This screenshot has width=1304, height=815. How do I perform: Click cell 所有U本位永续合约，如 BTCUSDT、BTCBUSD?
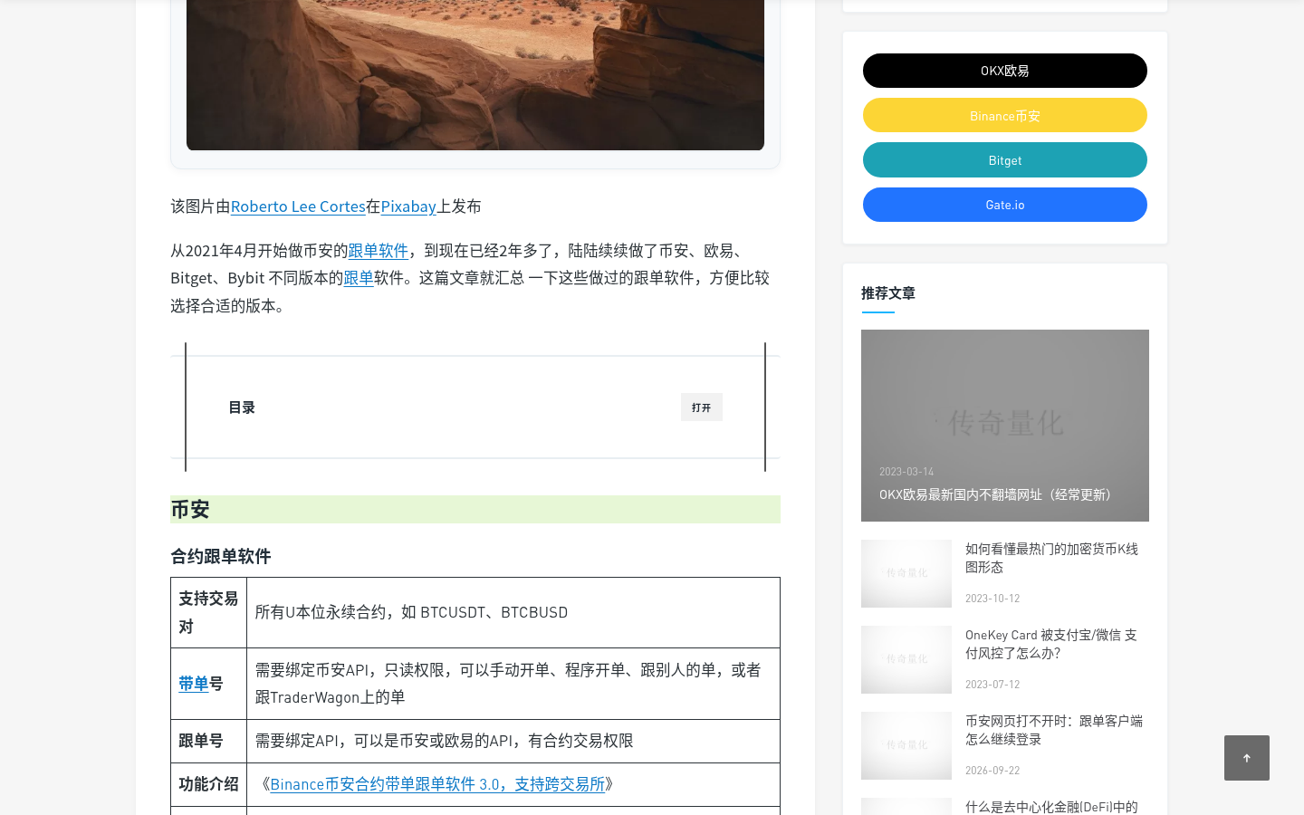(x=513, y=613)
